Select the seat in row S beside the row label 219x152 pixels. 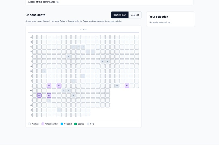(x=35, y=115)
